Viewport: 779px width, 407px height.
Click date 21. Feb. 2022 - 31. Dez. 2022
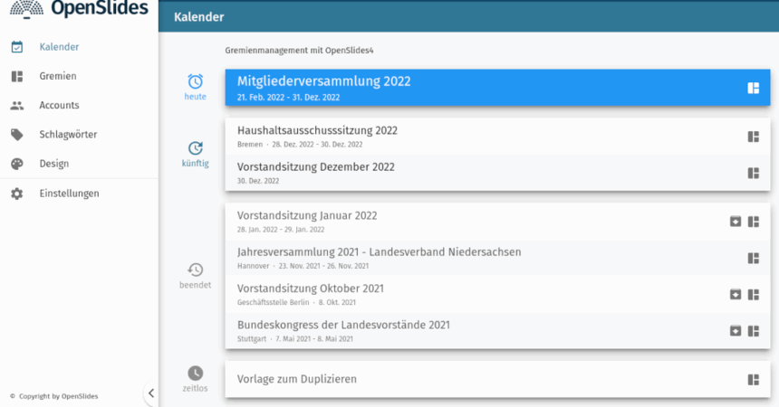(288, 98)
